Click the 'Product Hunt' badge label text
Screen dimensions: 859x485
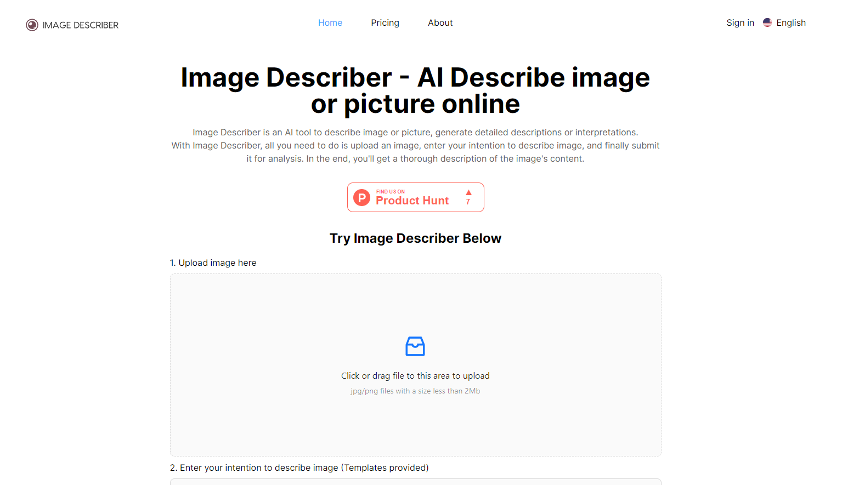click(x=412, y=201)
